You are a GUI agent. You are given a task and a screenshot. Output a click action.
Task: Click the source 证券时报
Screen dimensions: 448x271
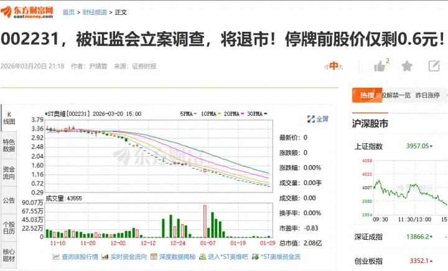click(x=144, y=67)
